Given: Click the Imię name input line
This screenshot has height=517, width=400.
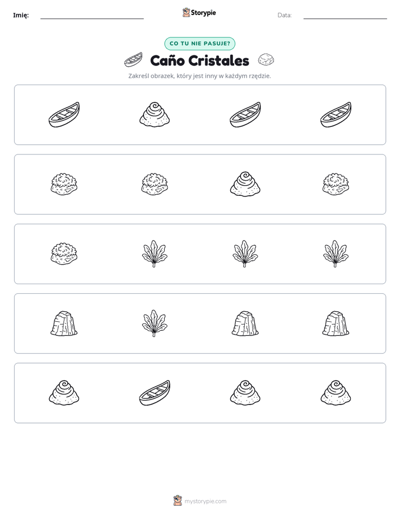Looking at the screenshot, I should point(92,15).
